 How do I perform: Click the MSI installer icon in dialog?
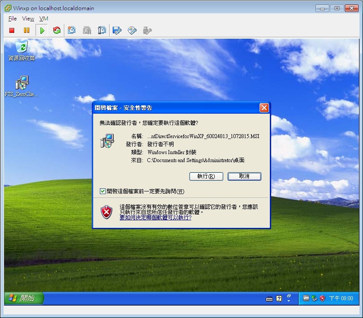tap(107, 141)
